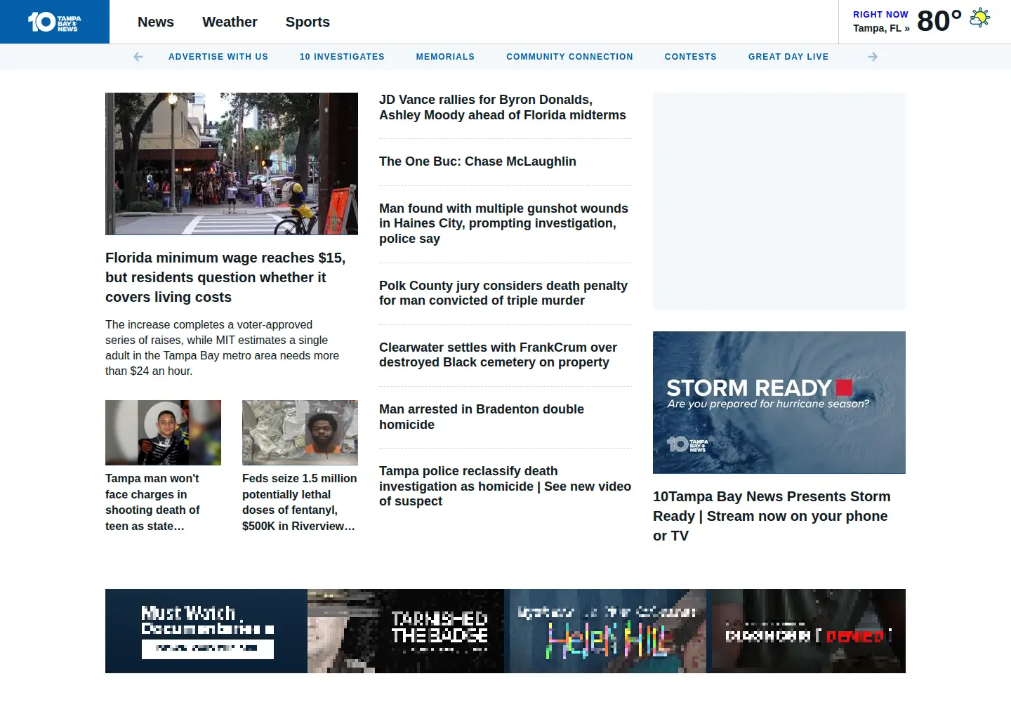Viewport: 1011px width, 702px height.
Task: Advance subnav with the right arrow
Action: [873, 57]
